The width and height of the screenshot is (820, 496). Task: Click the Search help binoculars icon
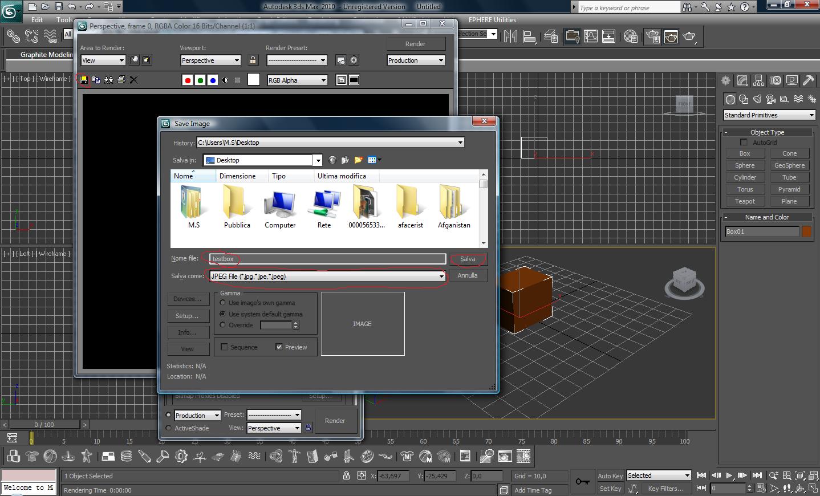(687, 7)
